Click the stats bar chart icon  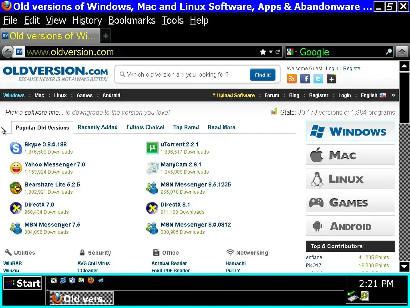tap(274, 112)
